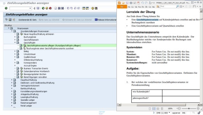Open the Vk ribbon tab in PDF reader
This screenshot has width=203, height=115.
[x=136, y=7]
